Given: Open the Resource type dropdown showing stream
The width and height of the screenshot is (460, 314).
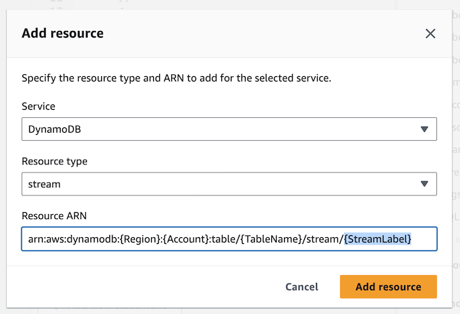Looking at the screenshot, I should (x=229, y=184).
